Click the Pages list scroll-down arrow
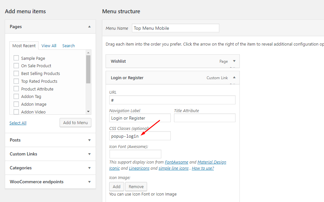This screenshot has height=202, width=324. tap(88, 112)
